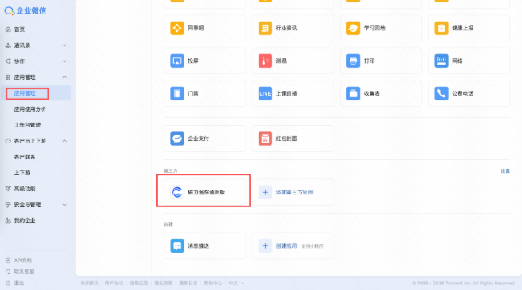Click the 退出 logout icon
This screenshot has width=522, height=290.
[8, 284]
